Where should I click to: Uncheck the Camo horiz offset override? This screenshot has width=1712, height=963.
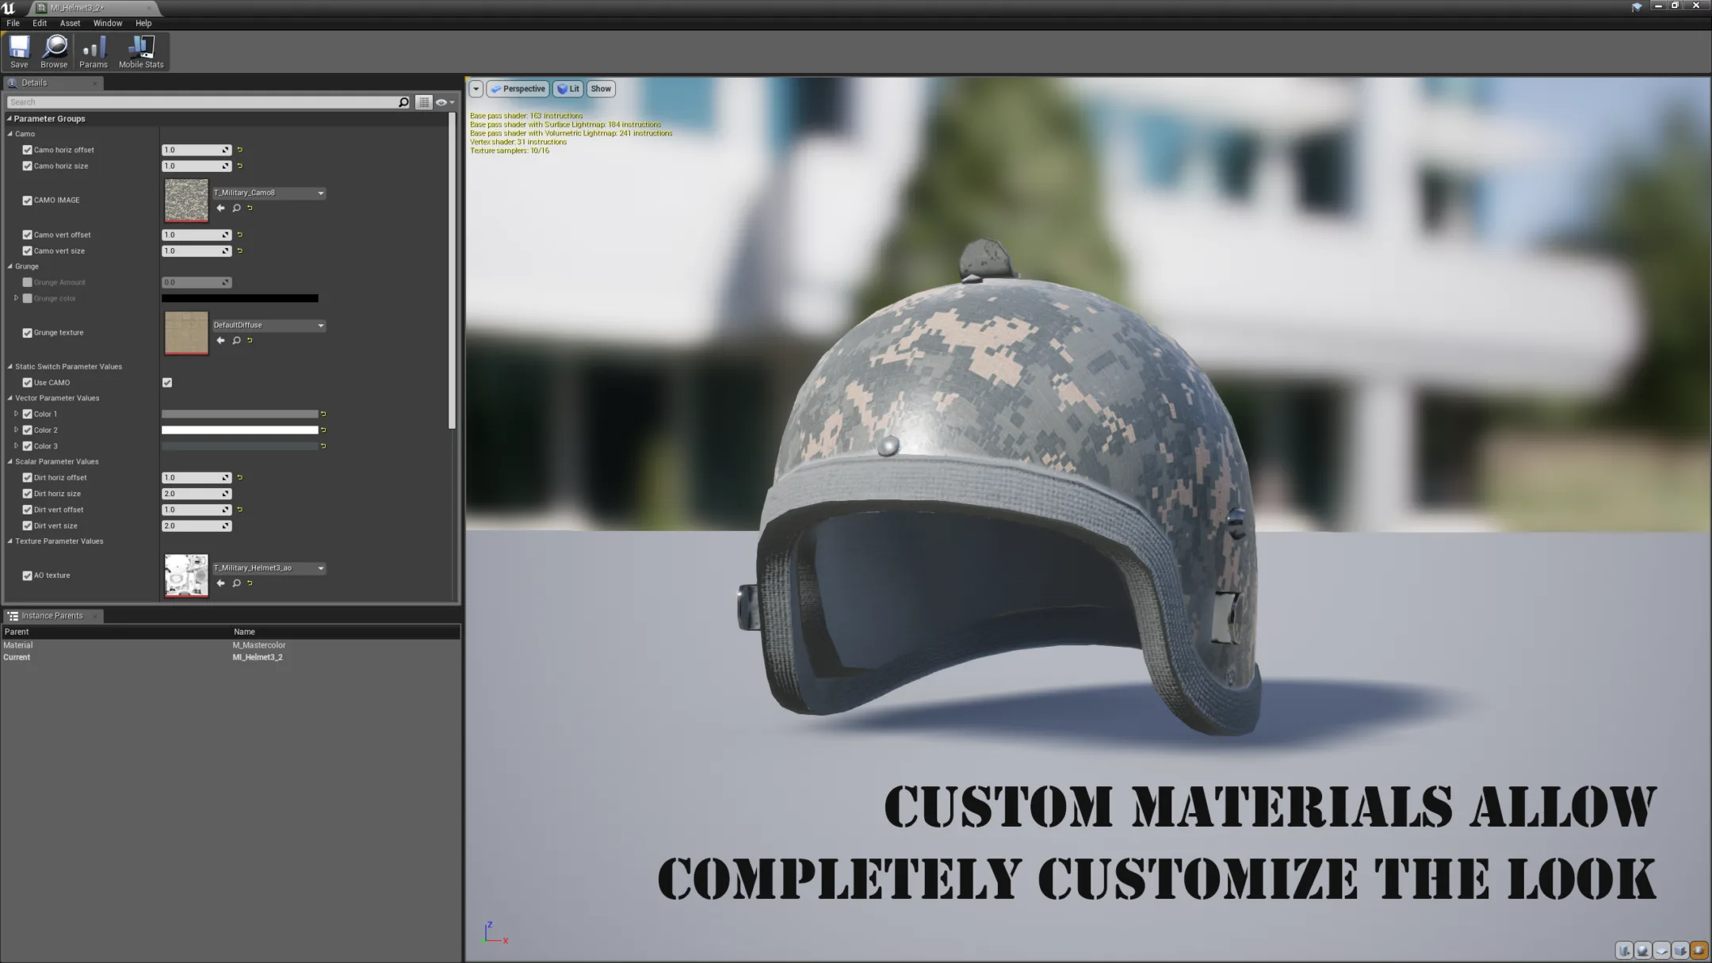(x=28, y=150)
